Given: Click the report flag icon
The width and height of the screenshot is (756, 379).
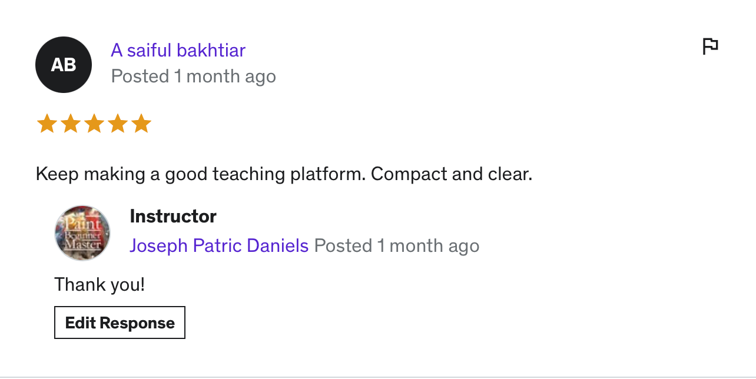Looking at the screenshot, I should (711, 46).
